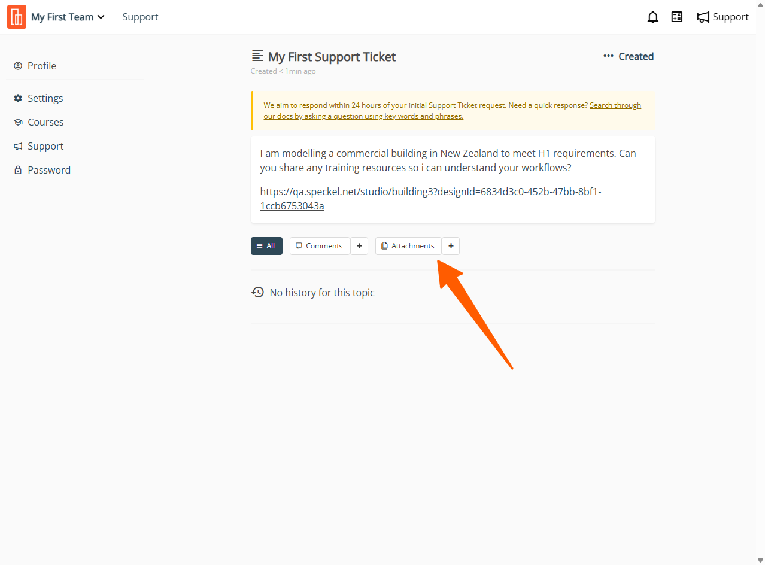Open Password page in sidebar
The image size is (765, 565).
tap(49, 170)
